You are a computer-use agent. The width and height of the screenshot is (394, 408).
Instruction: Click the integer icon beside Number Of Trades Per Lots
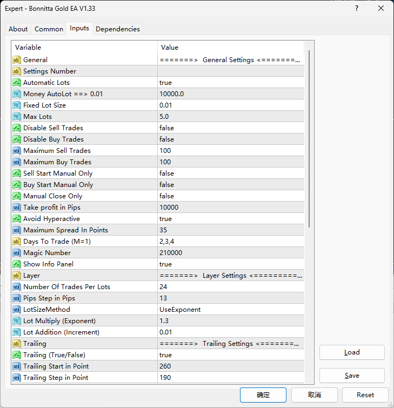tap(17, 287)
